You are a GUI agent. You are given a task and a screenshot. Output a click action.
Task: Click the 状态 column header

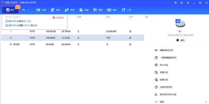tap(108, 17)
